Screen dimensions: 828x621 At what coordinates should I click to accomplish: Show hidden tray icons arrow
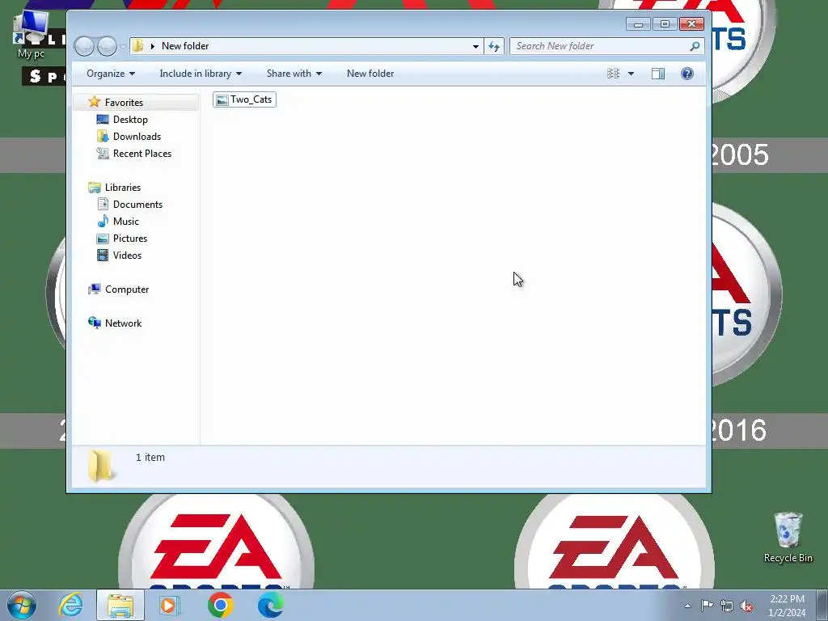(687, 606)
